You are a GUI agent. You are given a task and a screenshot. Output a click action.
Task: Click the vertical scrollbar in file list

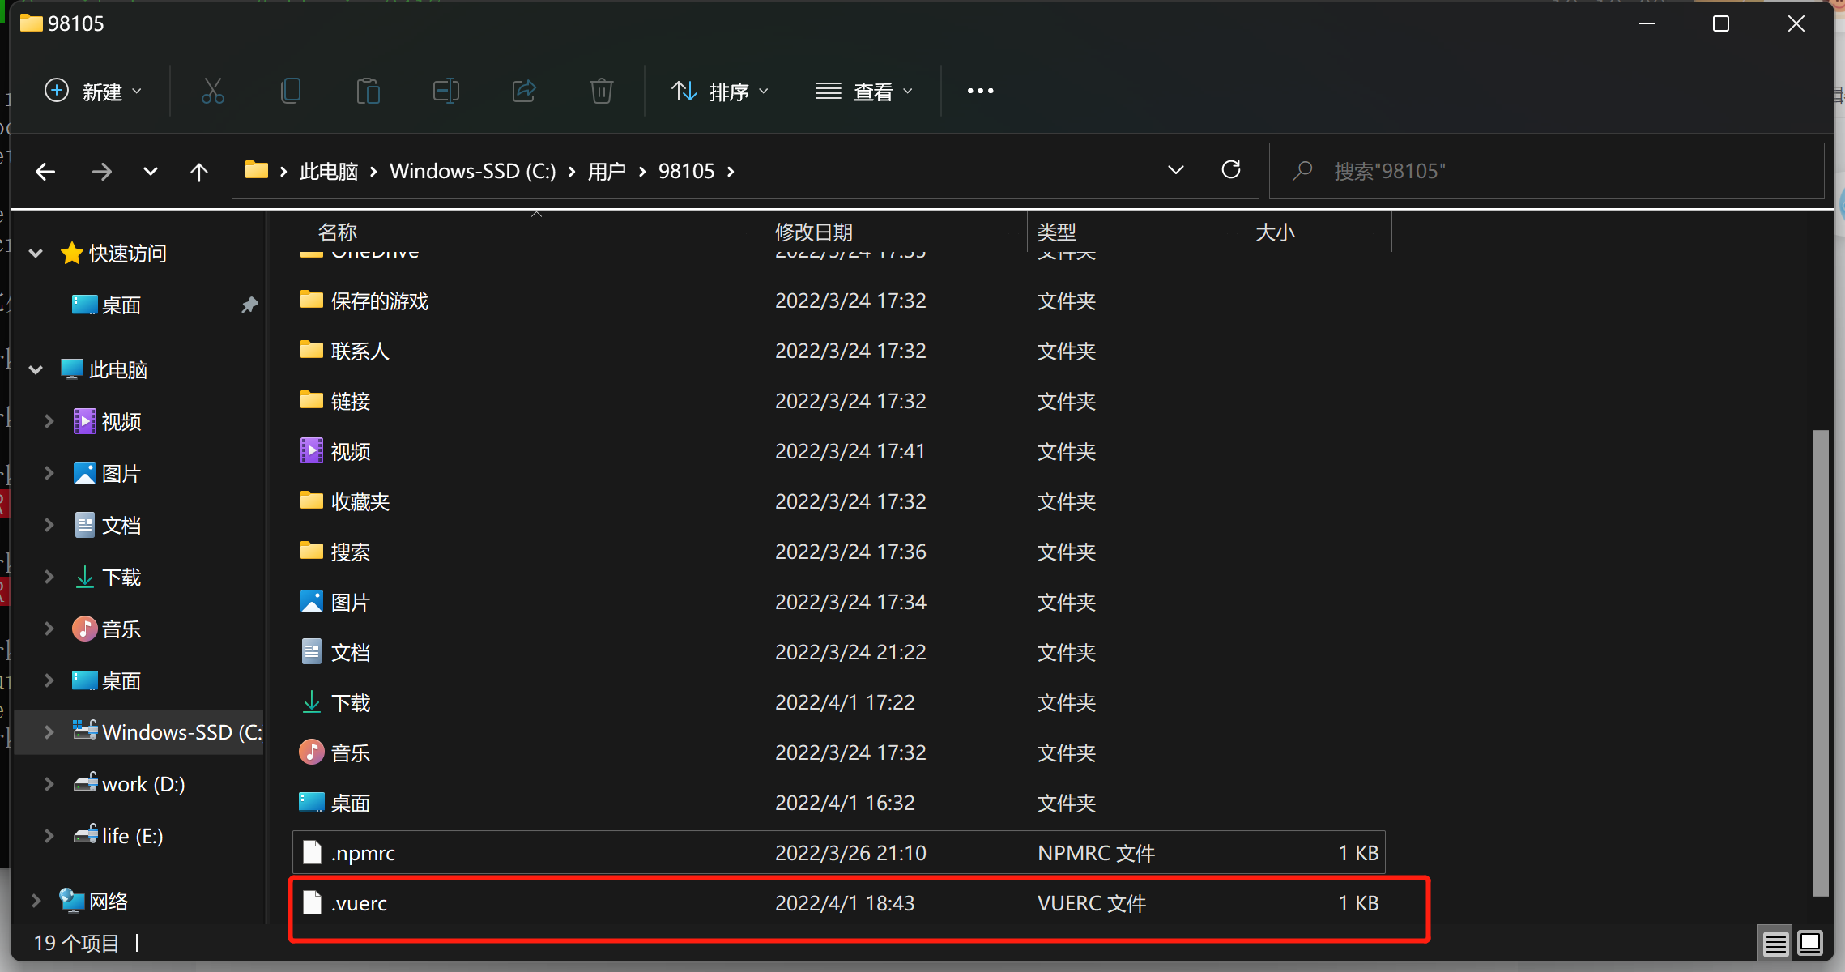pyautogui.click(x=1821, y=664)
